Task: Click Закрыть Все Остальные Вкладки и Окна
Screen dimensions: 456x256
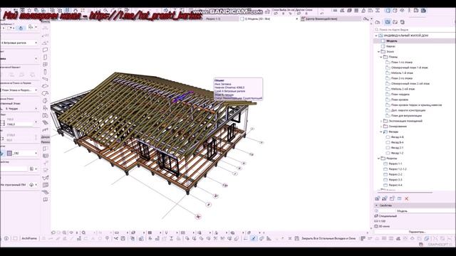Action: coord(328,238)
